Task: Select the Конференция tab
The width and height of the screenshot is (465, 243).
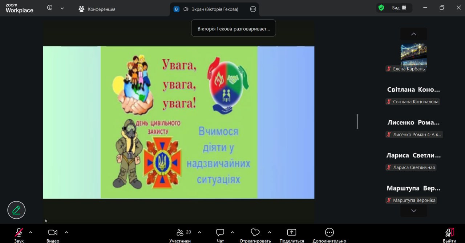Action: [x=97, y=9]
